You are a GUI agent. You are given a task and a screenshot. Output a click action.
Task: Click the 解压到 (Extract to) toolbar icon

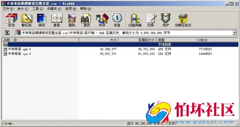(x=27, y=20)
